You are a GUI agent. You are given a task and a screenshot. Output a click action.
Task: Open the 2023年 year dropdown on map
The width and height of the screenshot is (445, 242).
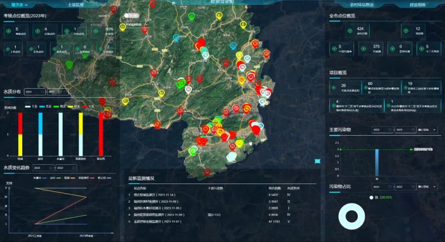click(x=104, y=16)
